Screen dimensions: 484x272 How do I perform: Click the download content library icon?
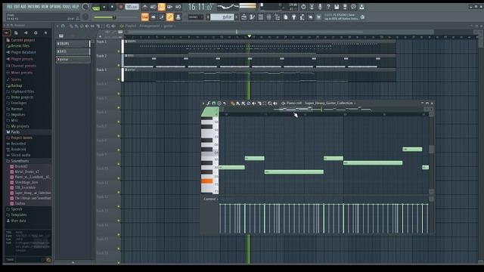tap(361, 7)
